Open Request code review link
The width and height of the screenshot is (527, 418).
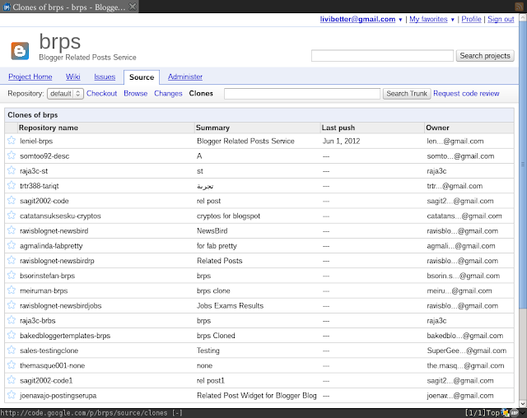466,93
